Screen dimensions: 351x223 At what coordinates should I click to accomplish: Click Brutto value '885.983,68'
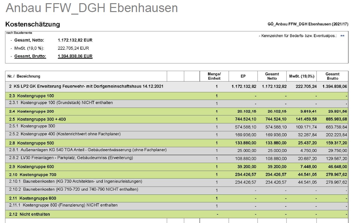point(336,119)
